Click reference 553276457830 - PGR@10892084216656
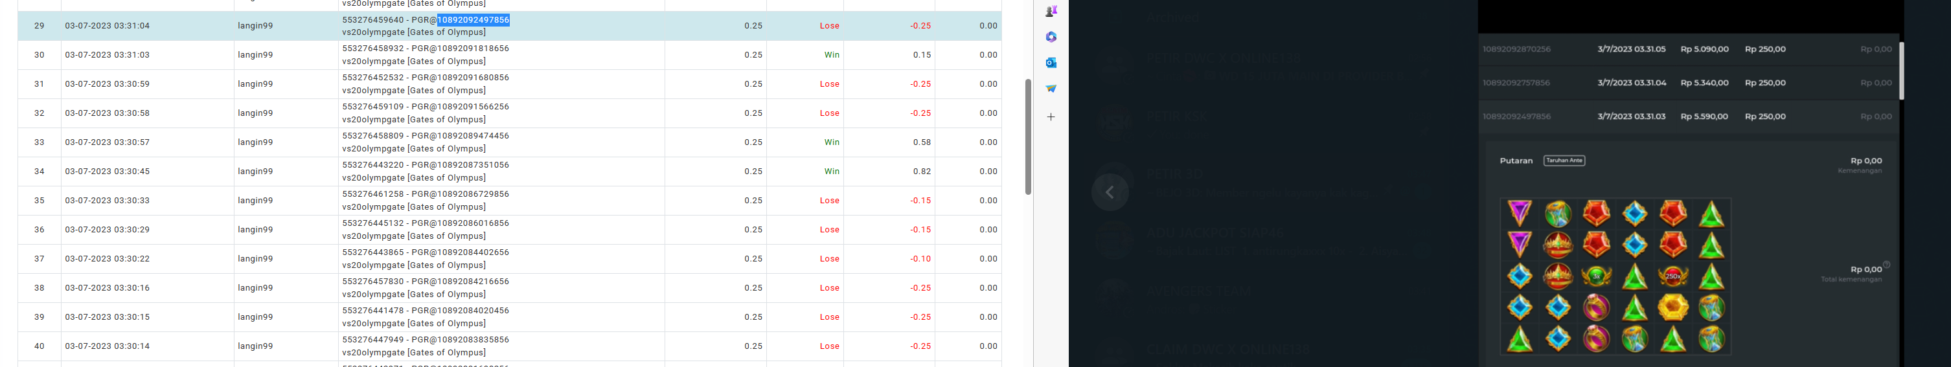Image resolution: width=1951 pixels, height=367 pixels. point(426,282)
